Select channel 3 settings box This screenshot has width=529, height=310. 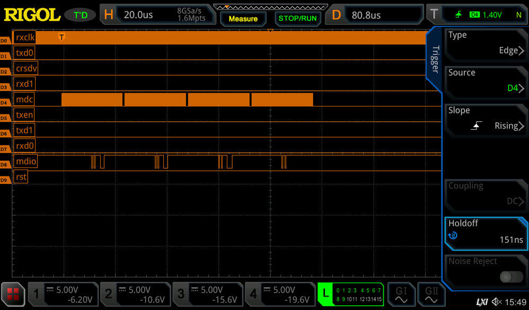(208, 294)
